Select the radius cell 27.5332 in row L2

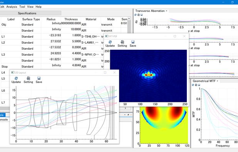coord(51,42)
